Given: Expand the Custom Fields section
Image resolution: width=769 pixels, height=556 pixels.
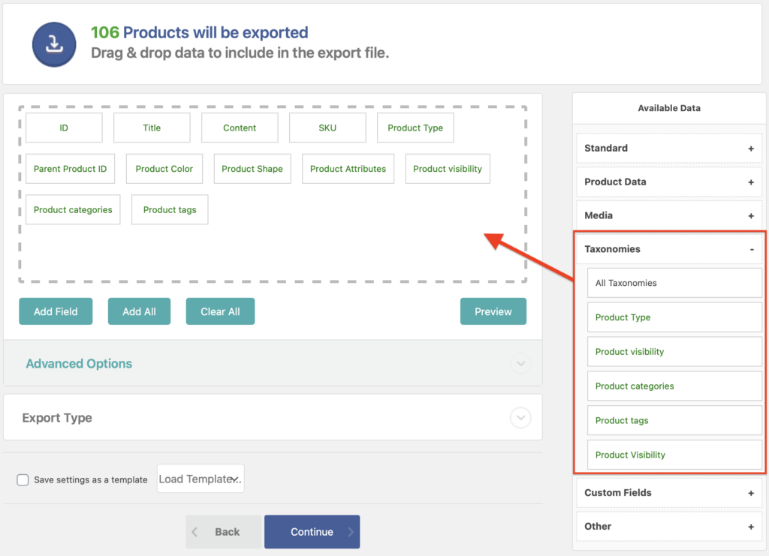Looking at the screenshot, I should click(x=750, y=493).
